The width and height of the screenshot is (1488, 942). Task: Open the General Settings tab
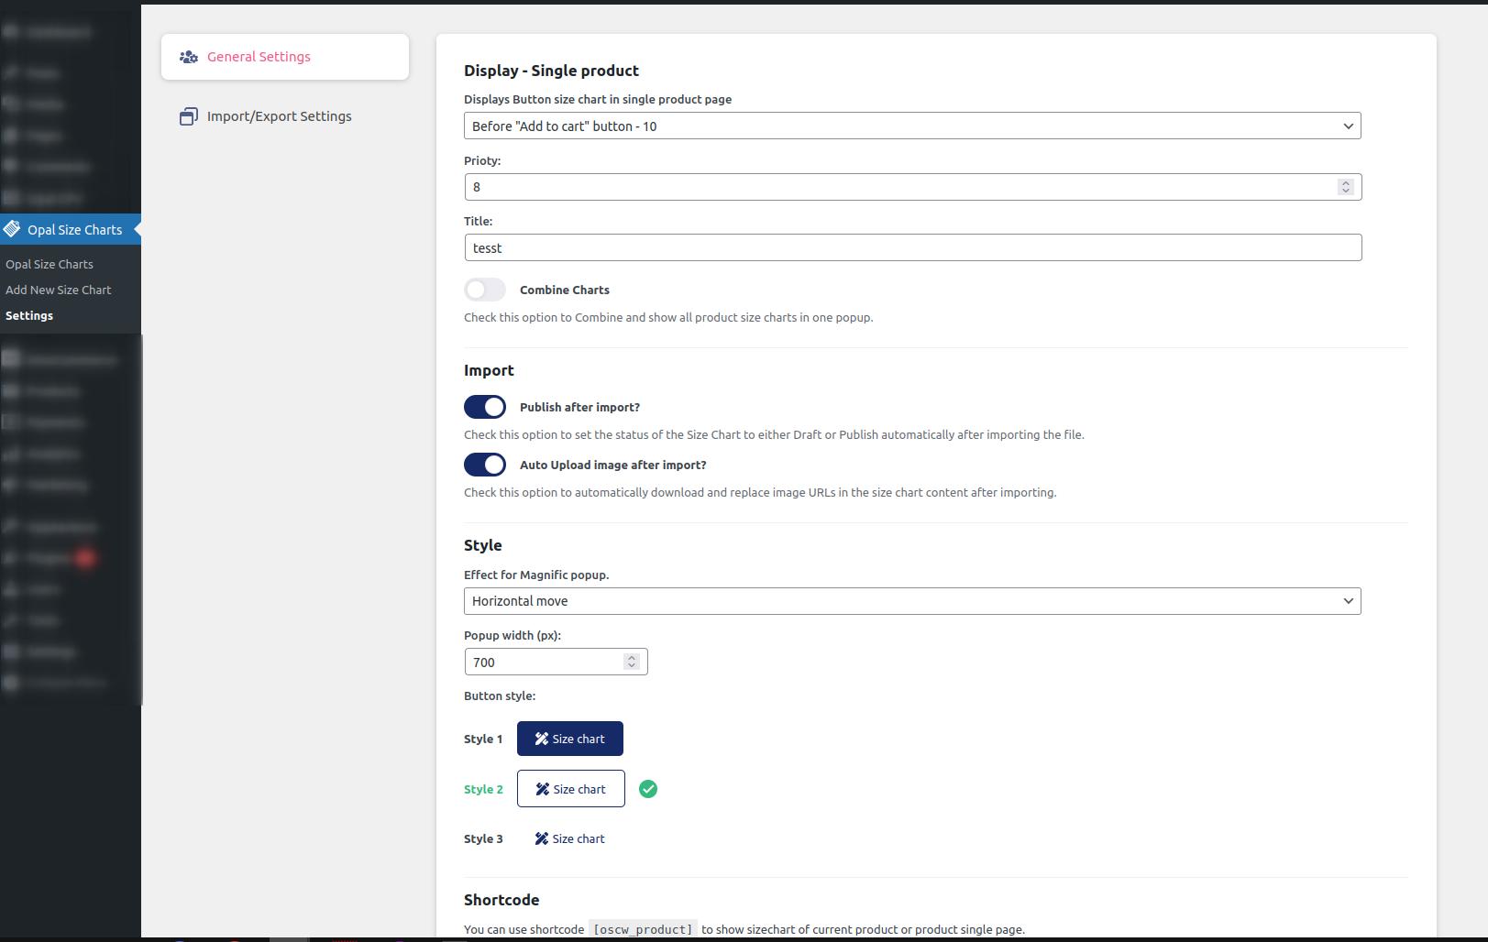point(285,57)
